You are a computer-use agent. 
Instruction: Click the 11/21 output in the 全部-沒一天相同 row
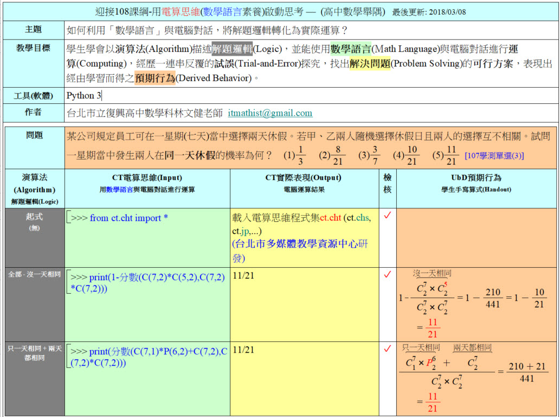tap(243, 276)
